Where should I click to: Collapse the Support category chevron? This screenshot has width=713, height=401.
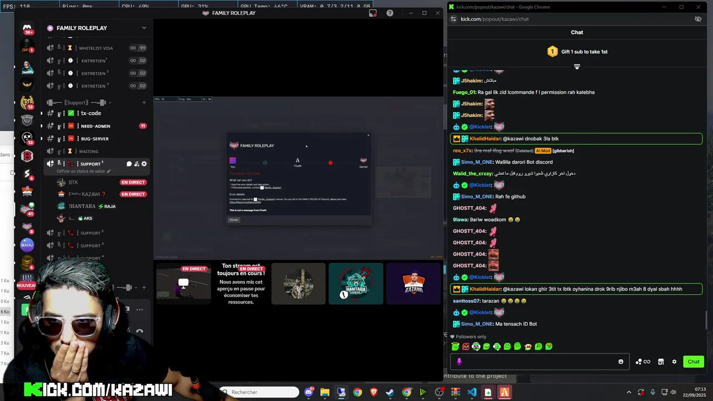coord(110,102)
